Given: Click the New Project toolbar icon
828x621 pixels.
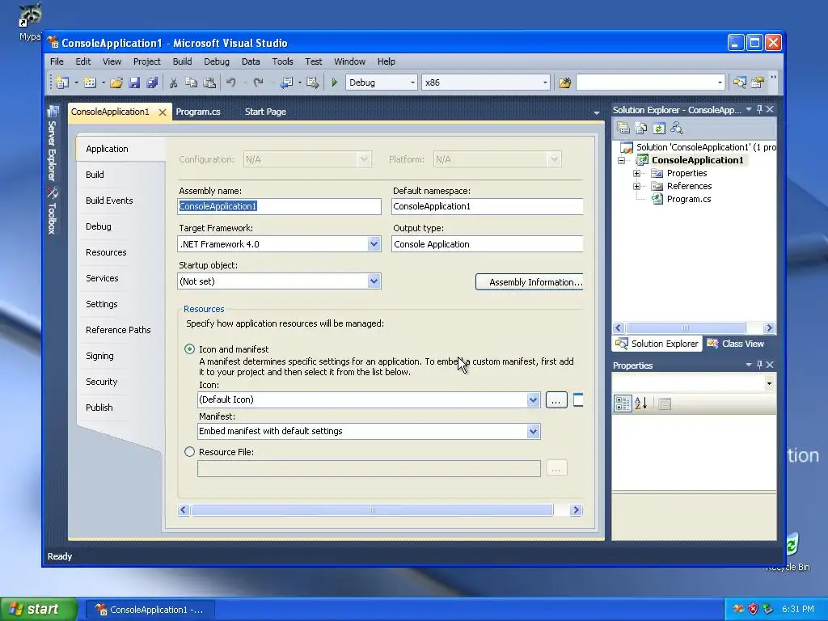Looking at the screenshot, I should tap(63, 82).
